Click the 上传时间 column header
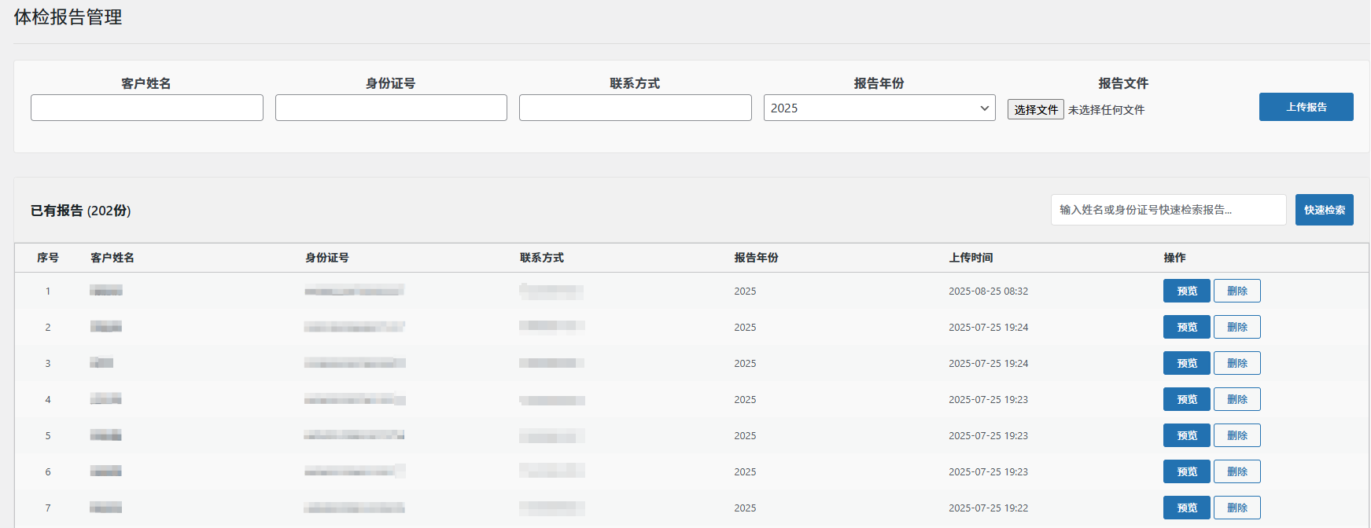The width and height of the screenshot is (1371, 528). click(971, 258)
